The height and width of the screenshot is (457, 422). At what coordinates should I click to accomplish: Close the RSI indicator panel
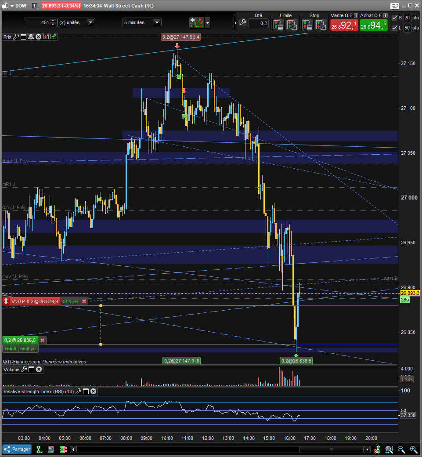[93, 392]
